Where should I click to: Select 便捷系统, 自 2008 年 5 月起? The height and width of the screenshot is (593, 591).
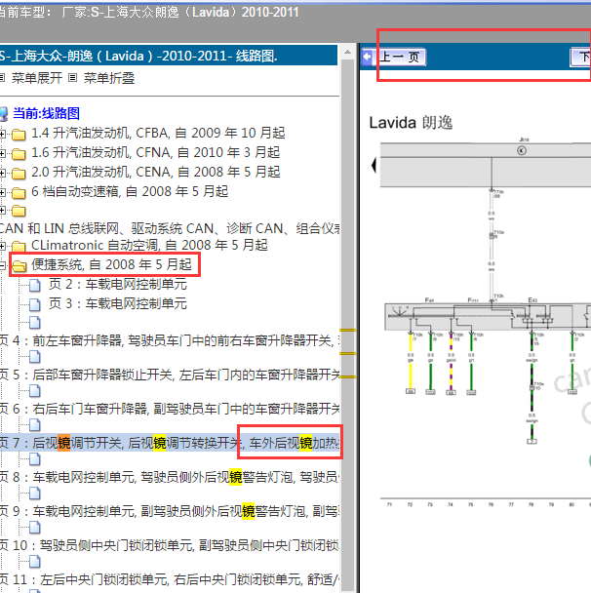coord(111,264)
